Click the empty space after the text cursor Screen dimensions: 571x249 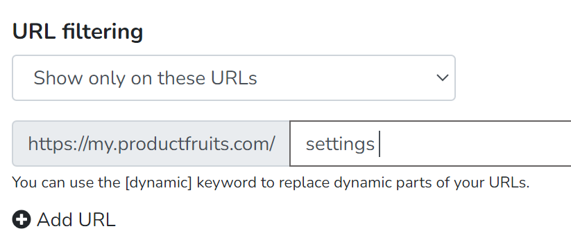[473, 144]
